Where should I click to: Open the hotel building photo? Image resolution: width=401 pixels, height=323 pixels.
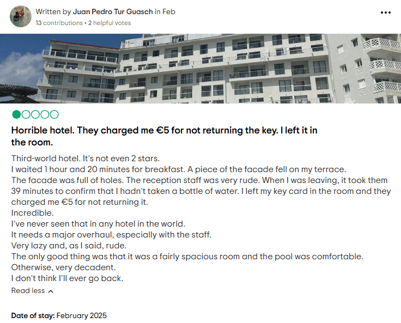(200, 69)
